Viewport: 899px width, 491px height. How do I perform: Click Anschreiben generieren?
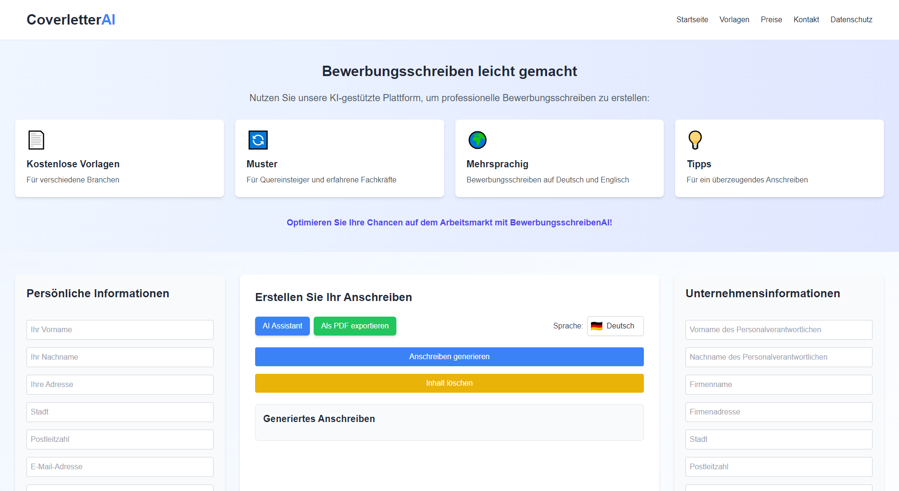[x=449, y=357]
